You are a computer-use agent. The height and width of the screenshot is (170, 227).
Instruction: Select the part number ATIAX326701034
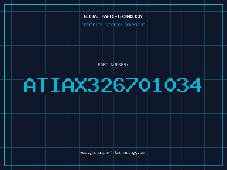point(113,85)
